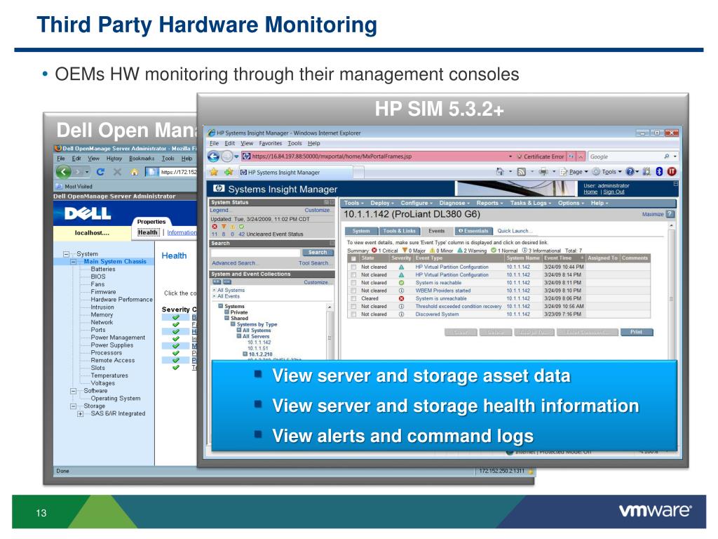This screenshot has width=718, height=539.
Task: Open IE Help question mark icon
Action: 630,171
